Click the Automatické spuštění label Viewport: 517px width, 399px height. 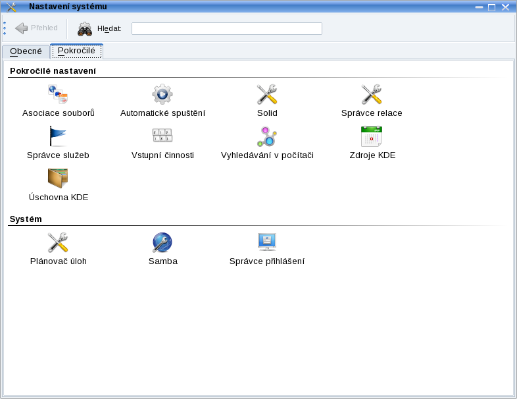click(162, 113)
